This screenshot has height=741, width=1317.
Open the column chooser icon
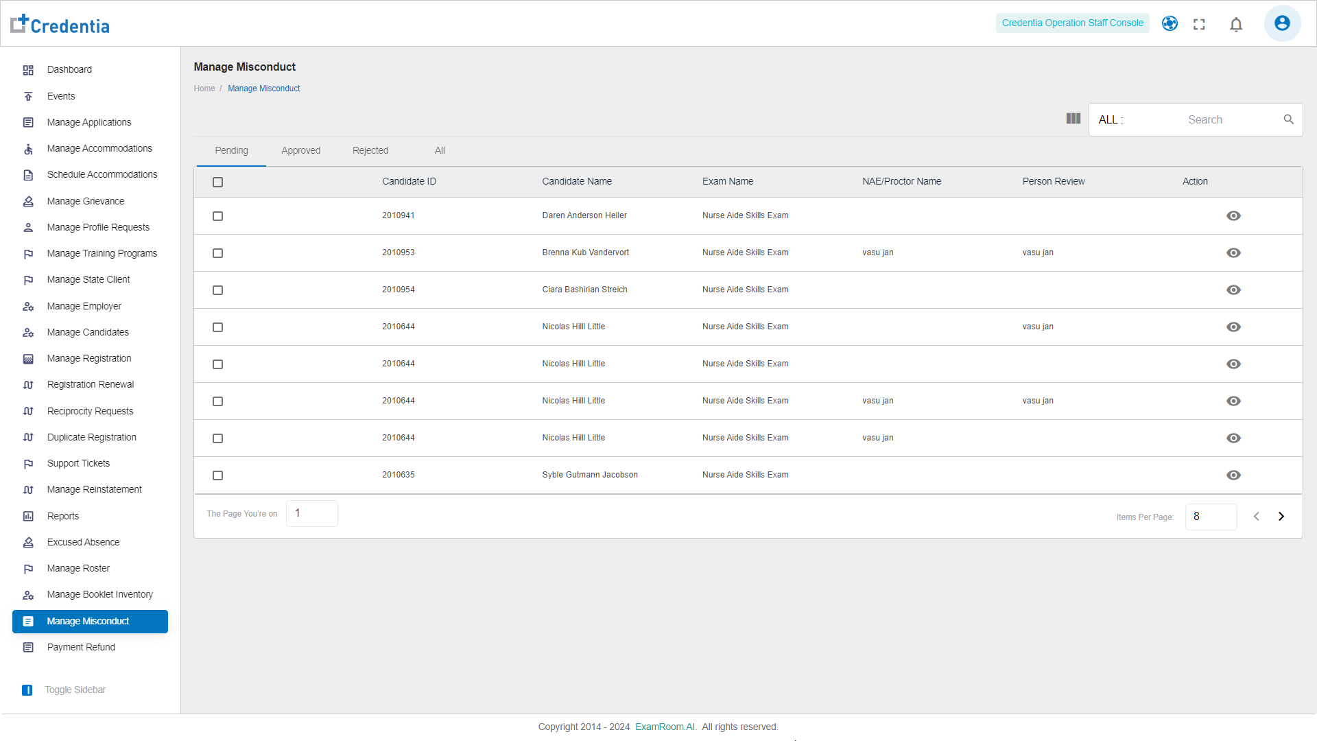coord(1073,119)
